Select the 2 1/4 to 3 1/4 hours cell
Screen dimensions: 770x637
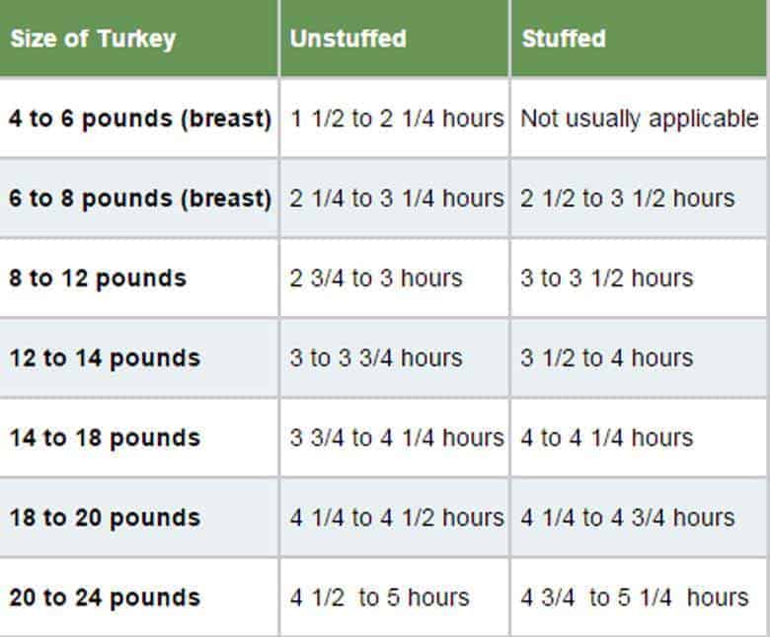click(x=395, y=199)
